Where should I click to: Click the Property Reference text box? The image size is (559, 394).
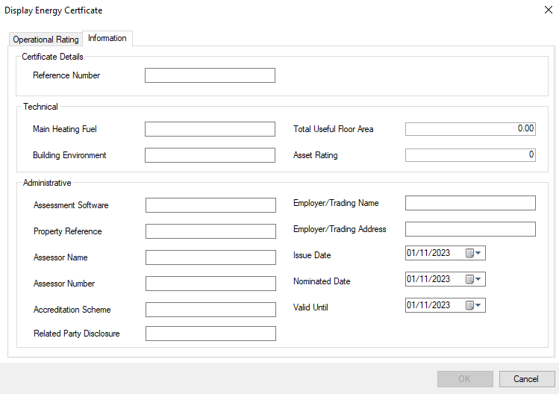(210, 231)
